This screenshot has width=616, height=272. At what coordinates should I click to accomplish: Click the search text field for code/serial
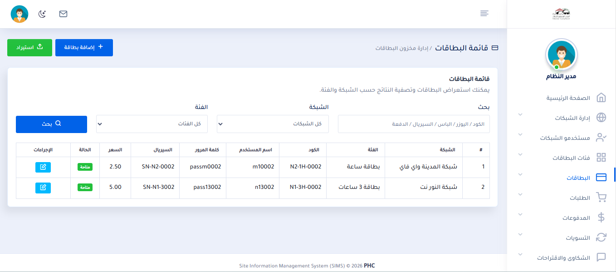414,124
